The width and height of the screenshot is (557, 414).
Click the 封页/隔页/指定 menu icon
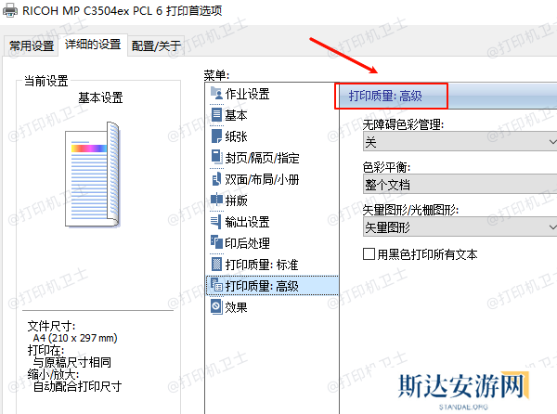216,157
